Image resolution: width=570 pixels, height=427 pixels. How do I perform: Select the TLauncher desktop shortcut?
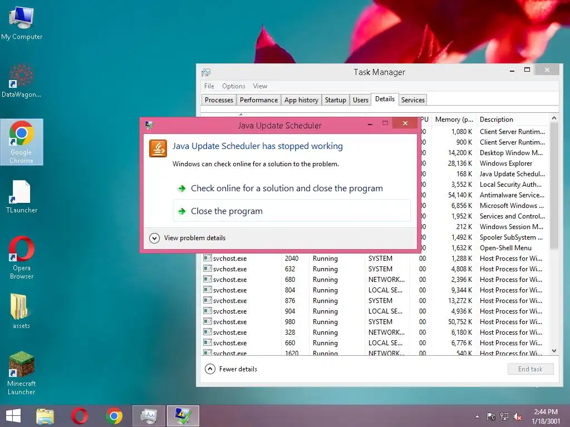[x=22, y=196]
